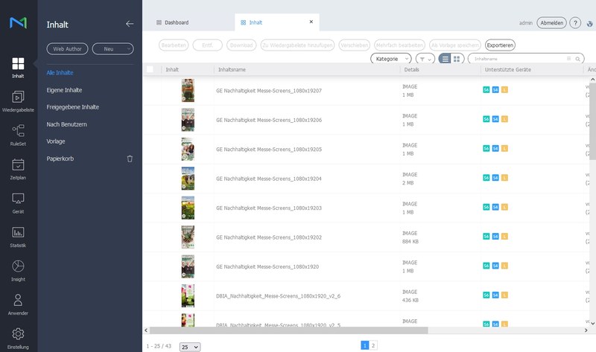Click the help question mark icon
This screenshot has height=352, width=596.
pyautogui.click(x=575, y=23)
